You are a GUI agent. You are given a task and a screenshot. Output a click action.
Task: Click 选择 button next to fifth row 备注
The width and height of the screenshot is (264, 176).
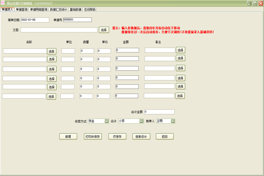pyautogui.click(x=181, y=86)
